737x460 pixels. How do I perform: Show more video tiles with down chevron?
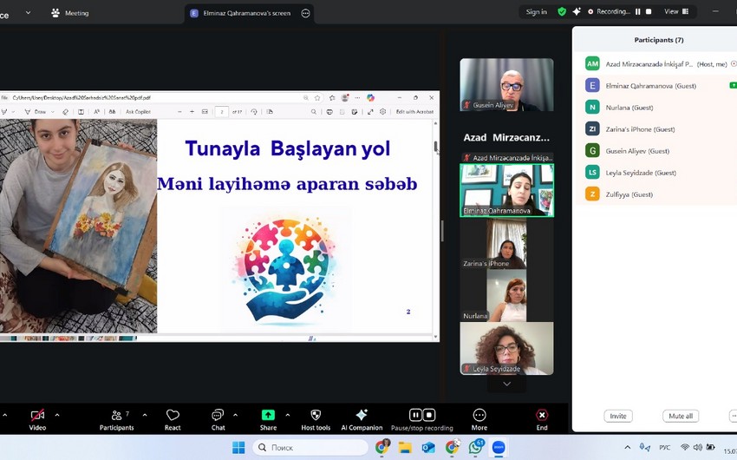(x=506, y=384)
